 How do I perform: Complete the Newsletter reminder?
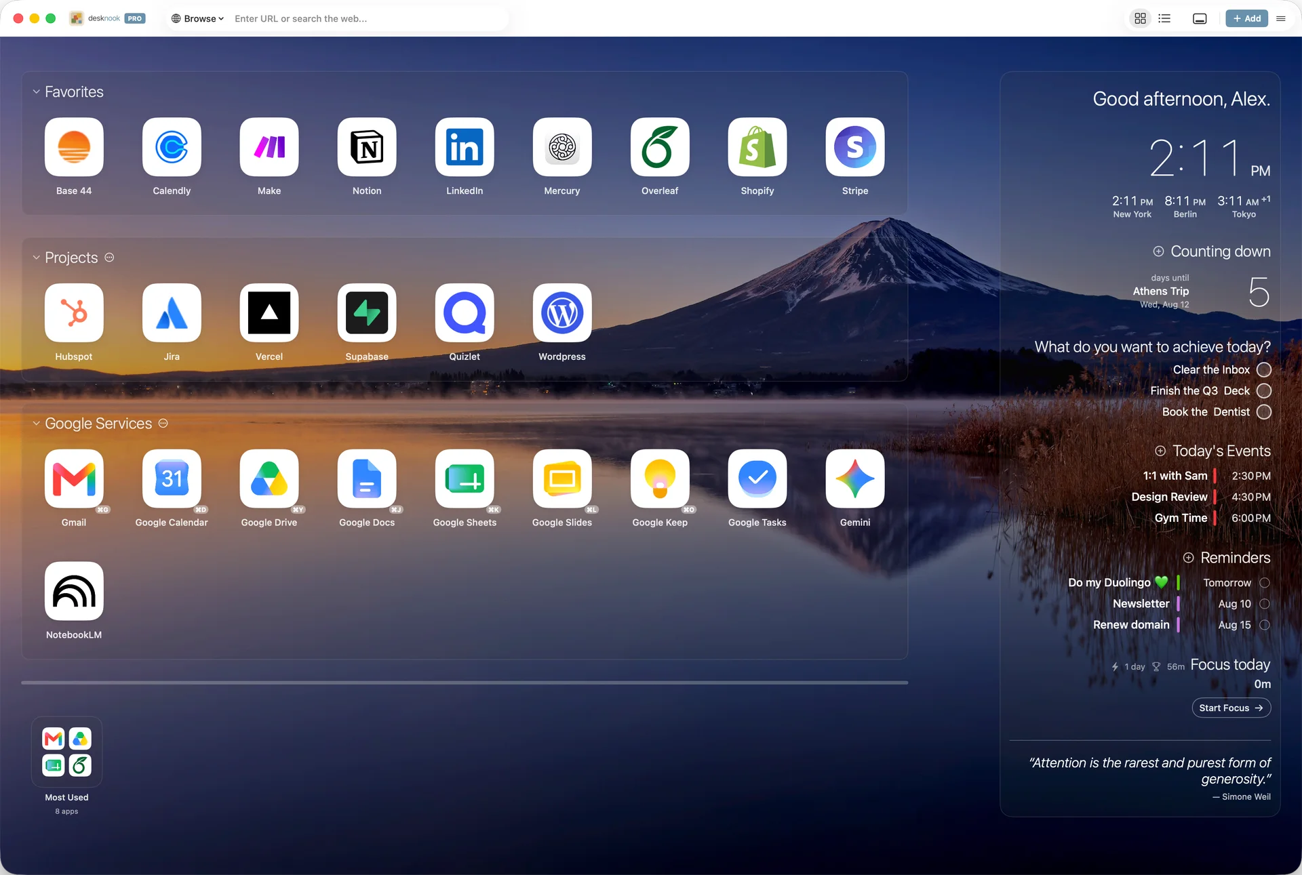point(1265,604)
